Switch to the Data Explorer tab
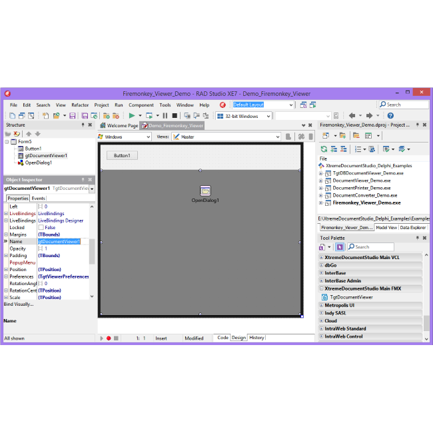 coord(413,228)
